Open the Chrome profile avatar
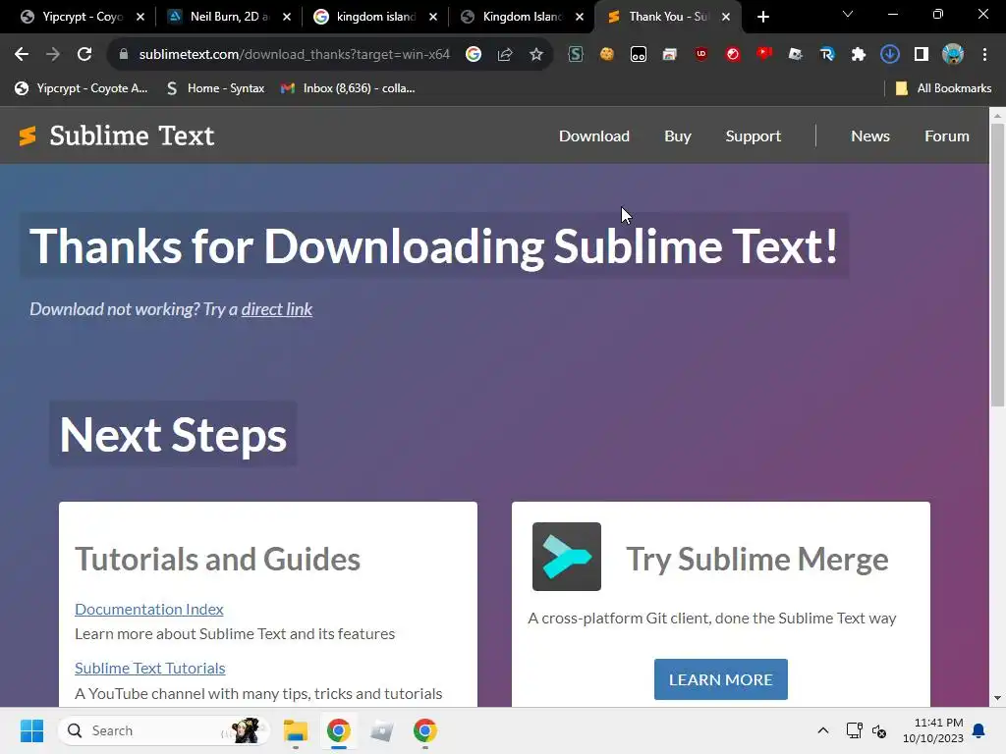This screenshot has width=1006, height=754. point(953,55)
